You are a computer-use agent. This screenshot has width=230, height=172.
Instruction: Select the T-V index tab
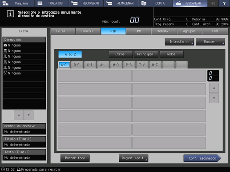click(142, 65)
